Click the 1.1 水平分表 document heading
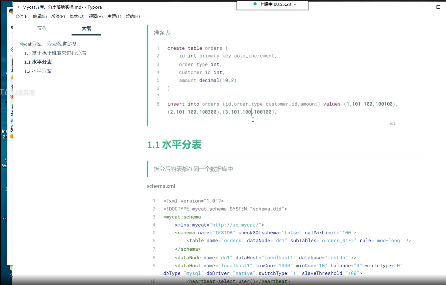Viewport: 446px width, 285px height. point(174,145)
